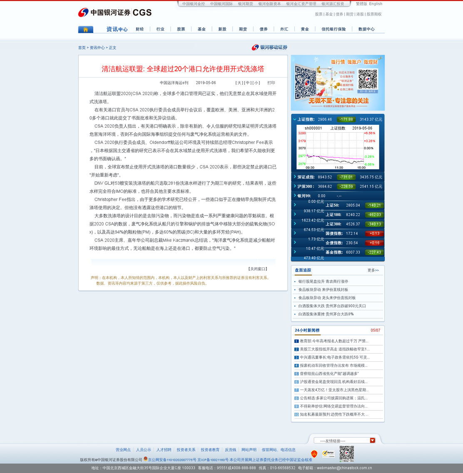Click the footer QR code image

tap(347, 453)
